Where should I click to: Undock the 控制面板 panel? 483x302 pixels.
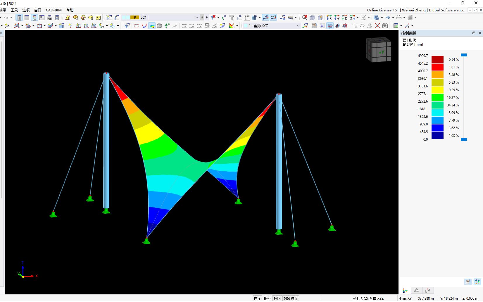coord(474,33)
